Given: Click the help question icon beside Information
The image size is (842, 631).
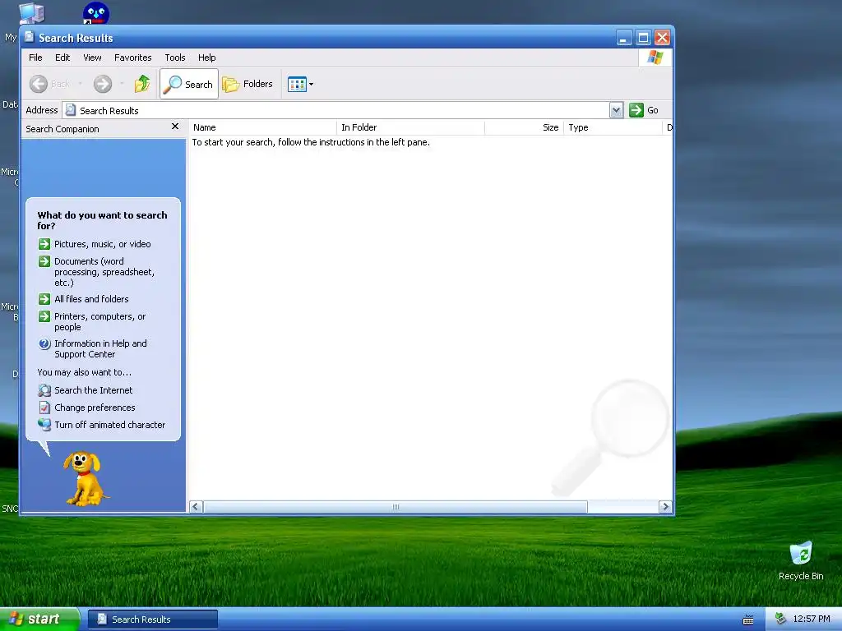Looking at the screenshot, I should pyautogui.click(x=44, y=344).
